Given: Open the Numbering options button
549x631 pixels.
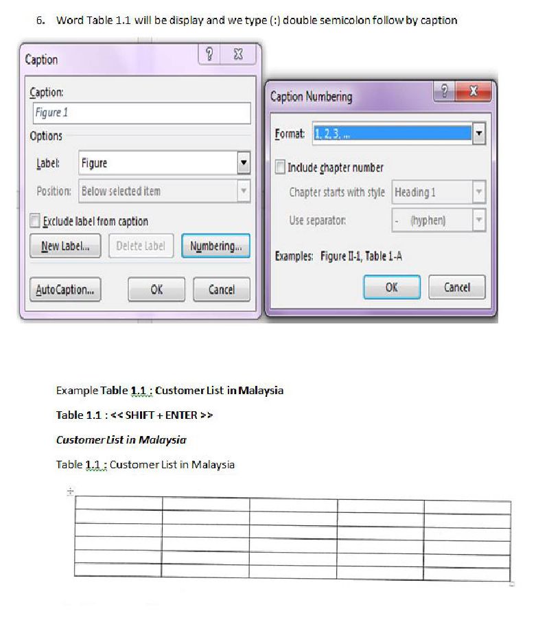Looking at the screenshot, I should click(x=215, y=246).
